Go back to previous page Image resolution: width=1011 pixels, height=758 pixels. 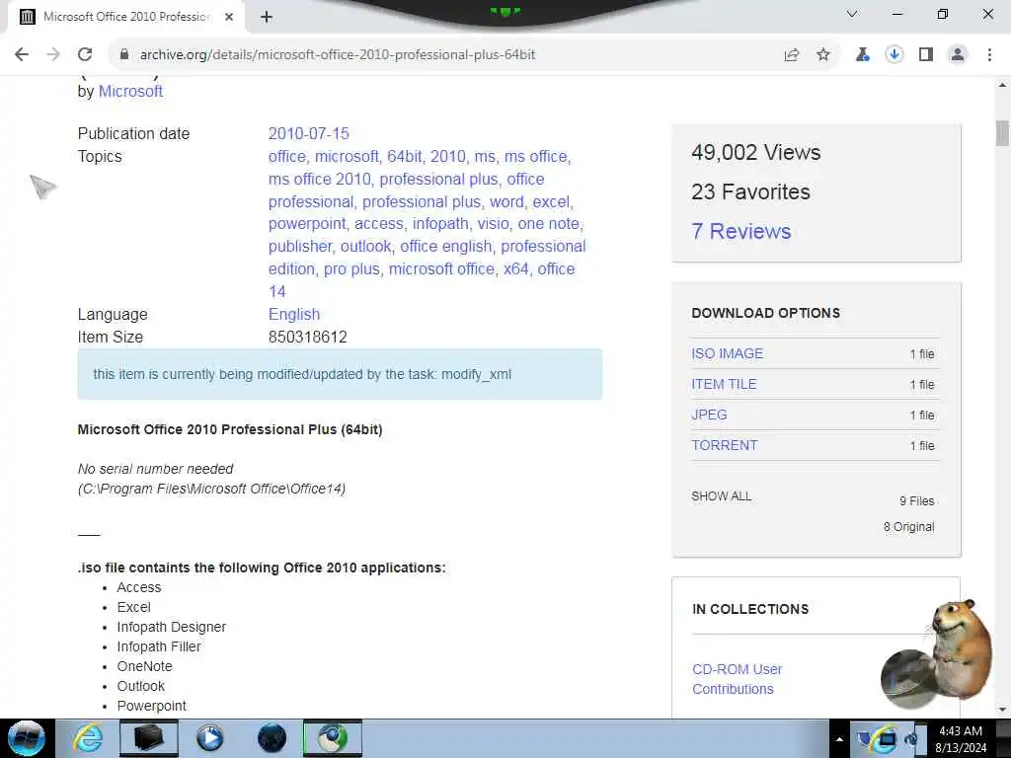pos(22,55)
